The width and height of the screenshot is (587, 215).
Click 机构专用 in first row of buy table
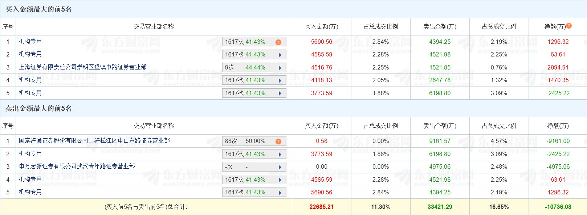coord(30,41)
